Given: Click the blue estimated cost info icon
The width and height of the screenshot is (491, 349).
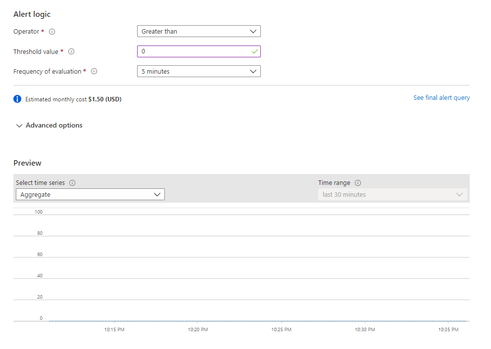Looking at the screenshot, I should [x=17, y=99].
